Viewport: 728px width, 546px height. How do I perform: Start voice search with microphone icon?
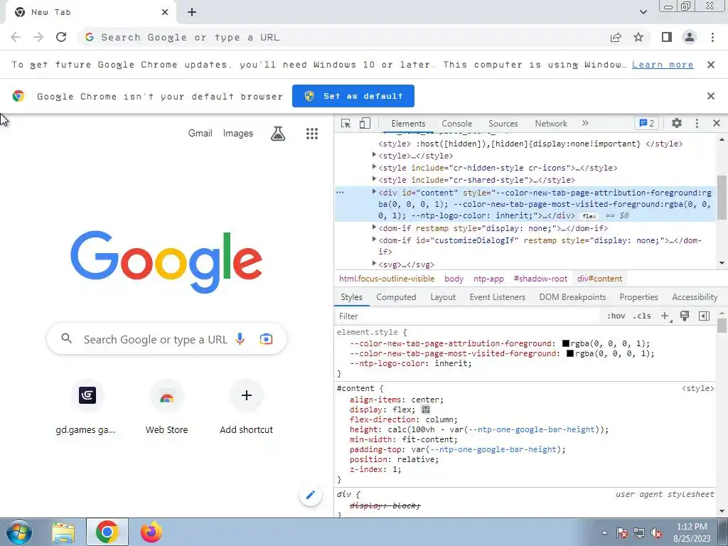240,339
